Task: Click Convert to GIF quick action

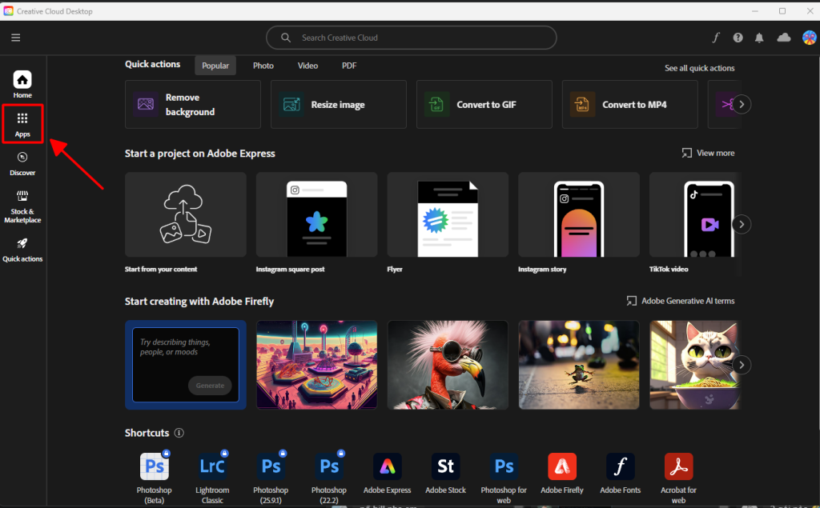Action: point(484,105)
